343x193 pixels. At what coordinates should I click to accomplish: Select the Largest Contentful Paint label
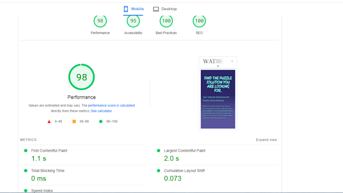[185, 151]
